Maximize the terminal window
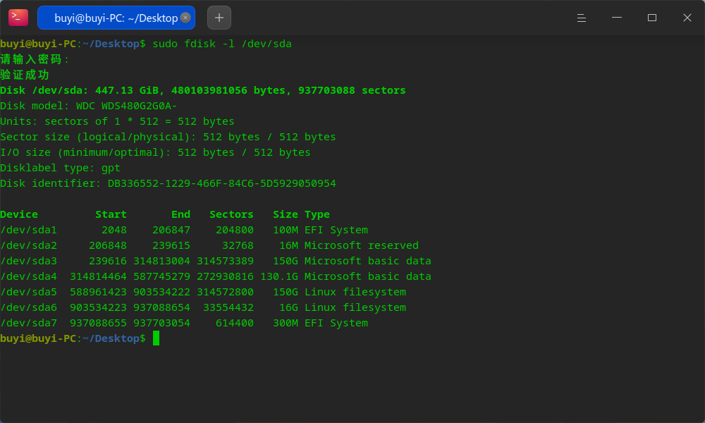 652,18
